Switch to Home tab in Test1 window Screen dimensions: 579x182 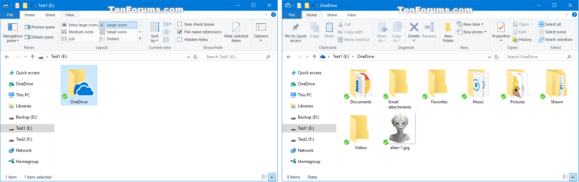[x=30, y=15]
